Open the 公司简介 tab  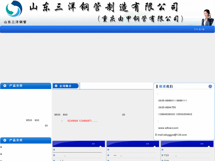(x=66, y=86)
